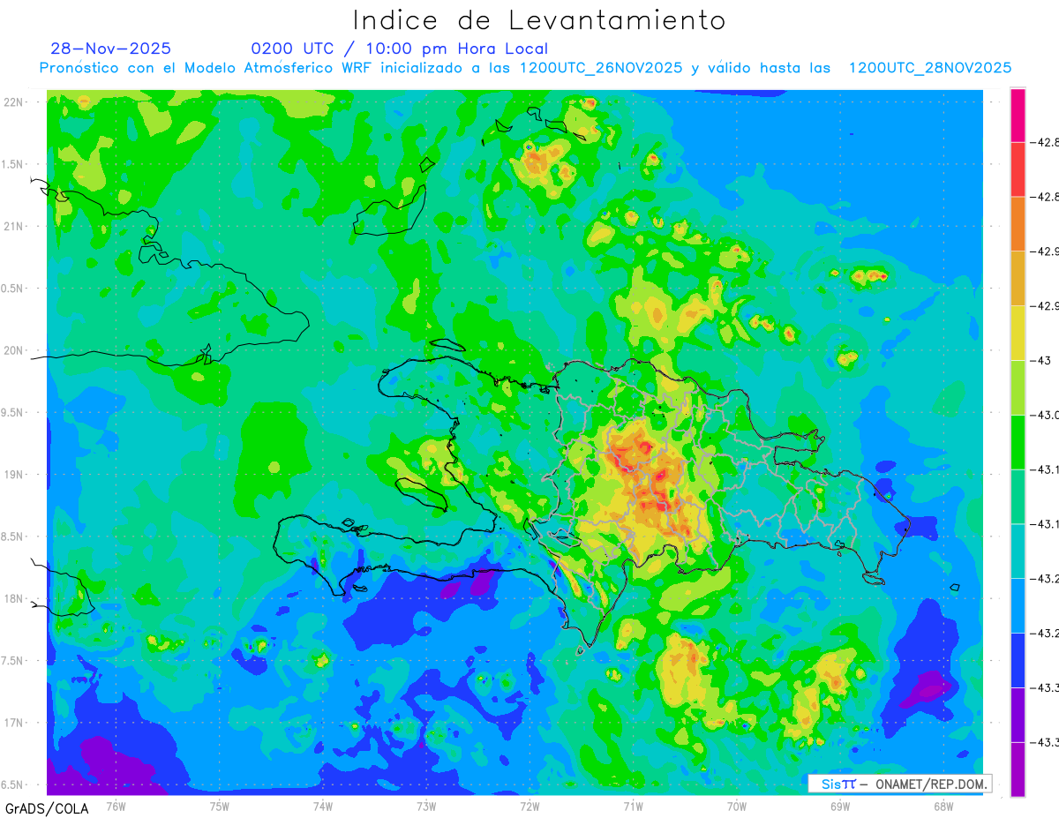Click the "71W" longitude label
Viewport: 1059px width, 818px height.
[633, 806]
